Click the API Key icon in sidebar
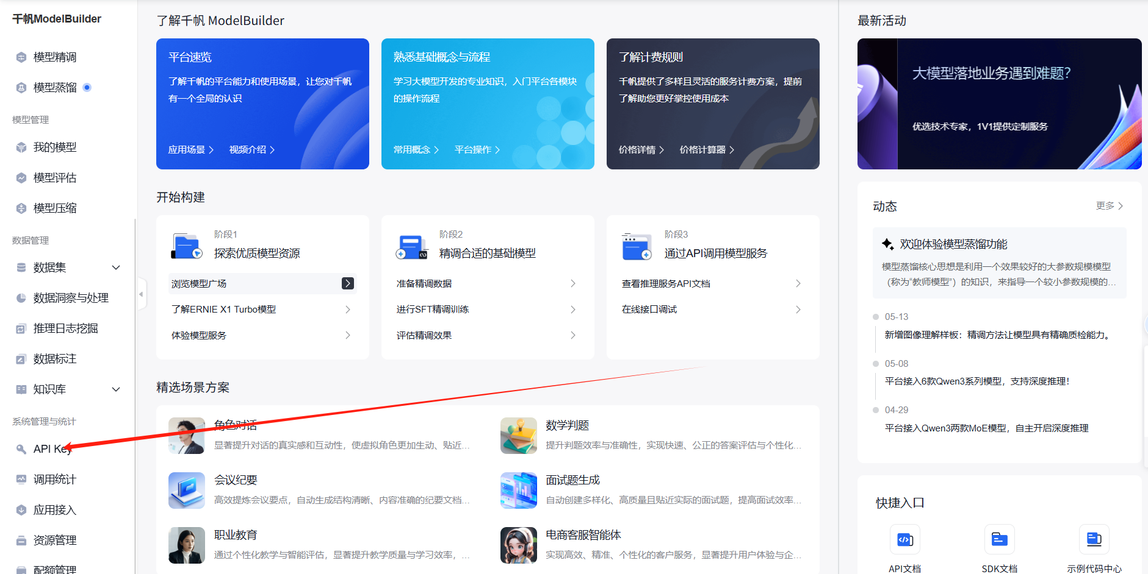The width and height of the screenshot is (1148, 574). coord(21,449)
